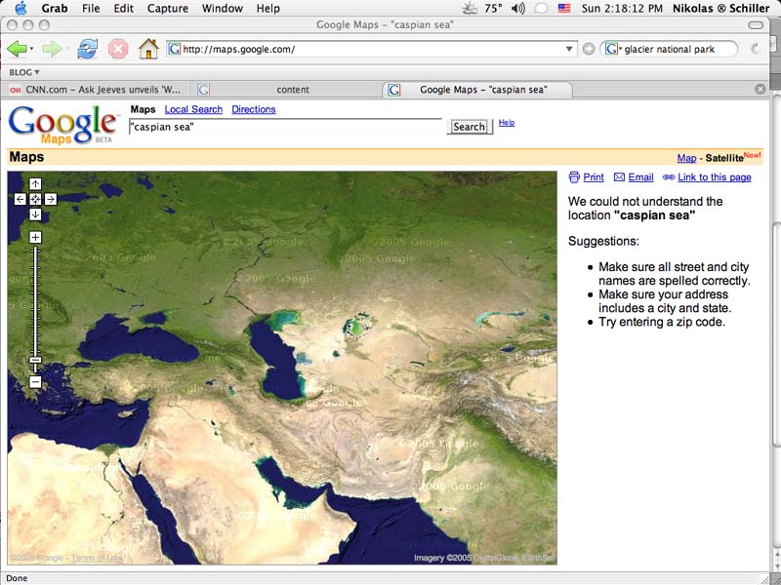Click the clock showing Sun 2:18:12 PM
The image size is (781, 585).
[x=622, y=8]
